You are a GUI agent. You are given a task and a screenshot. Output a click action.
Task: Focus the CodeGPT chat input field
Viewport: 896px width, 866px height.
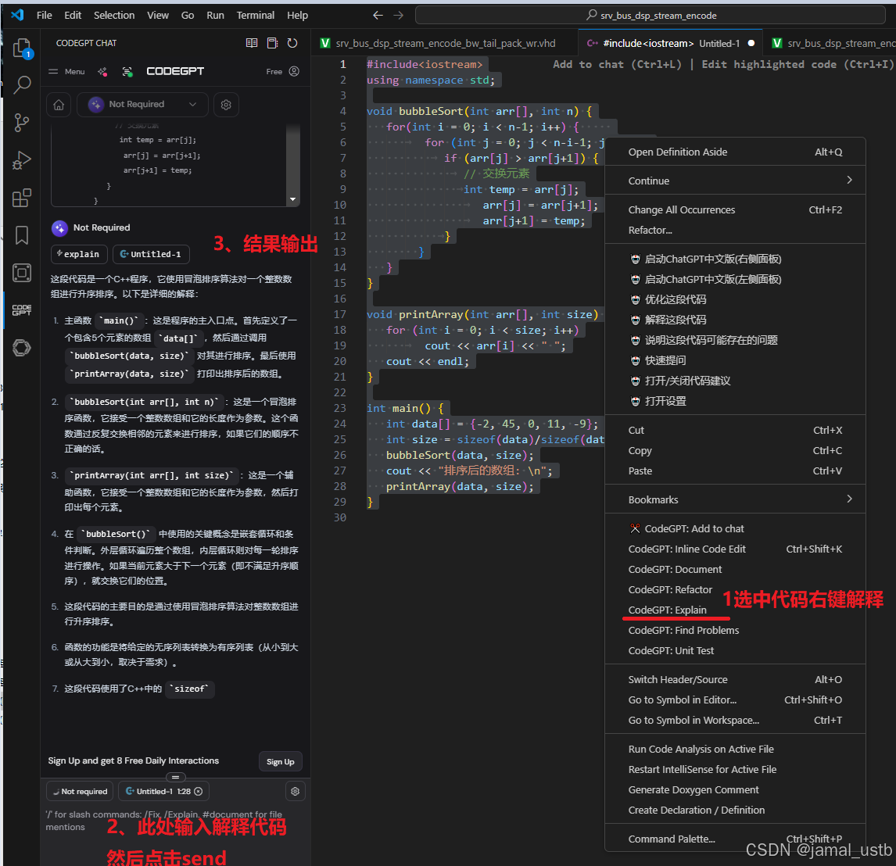pyautogui.click(x=175, y=821)
